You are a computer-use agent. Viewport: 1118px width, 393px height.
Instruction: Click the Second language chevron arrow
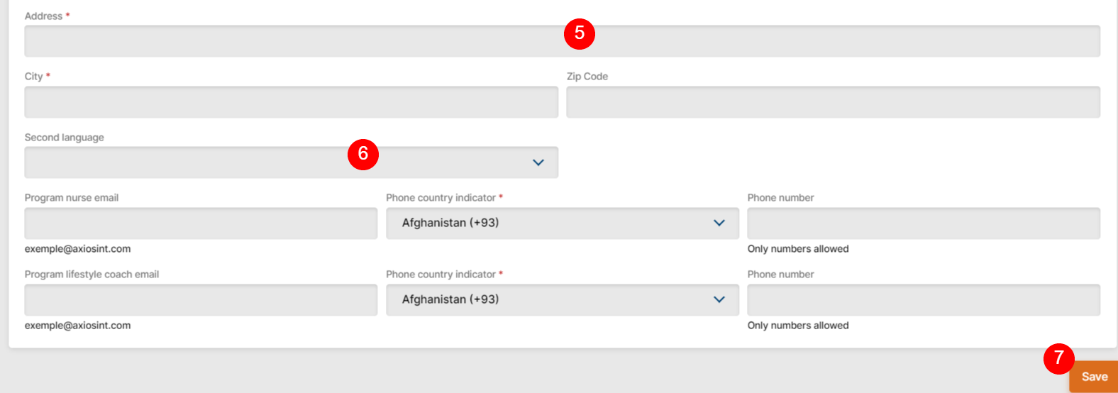click(x=538, y=162)
